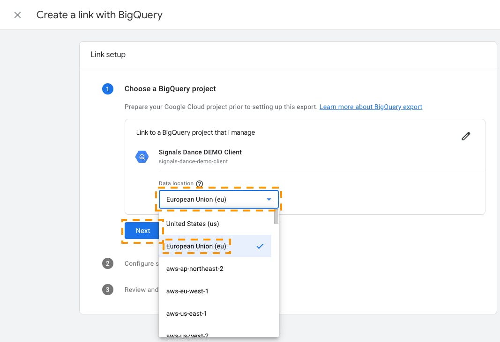500x342 pixels.
Task: Open Learn more about BigQuery export link
Action: coord(371,107)
